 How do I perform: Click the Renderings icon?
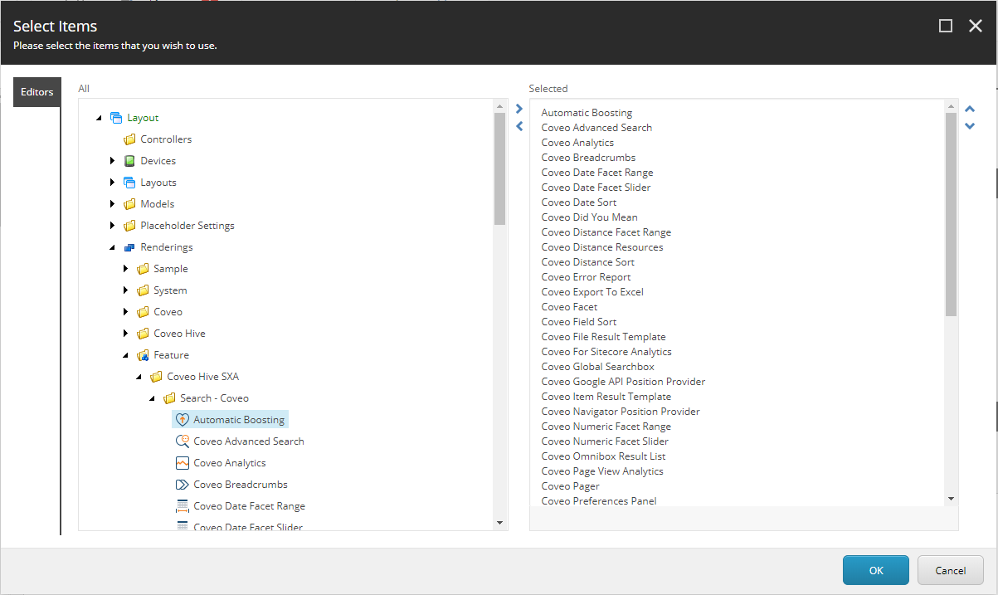pos(129,246)
